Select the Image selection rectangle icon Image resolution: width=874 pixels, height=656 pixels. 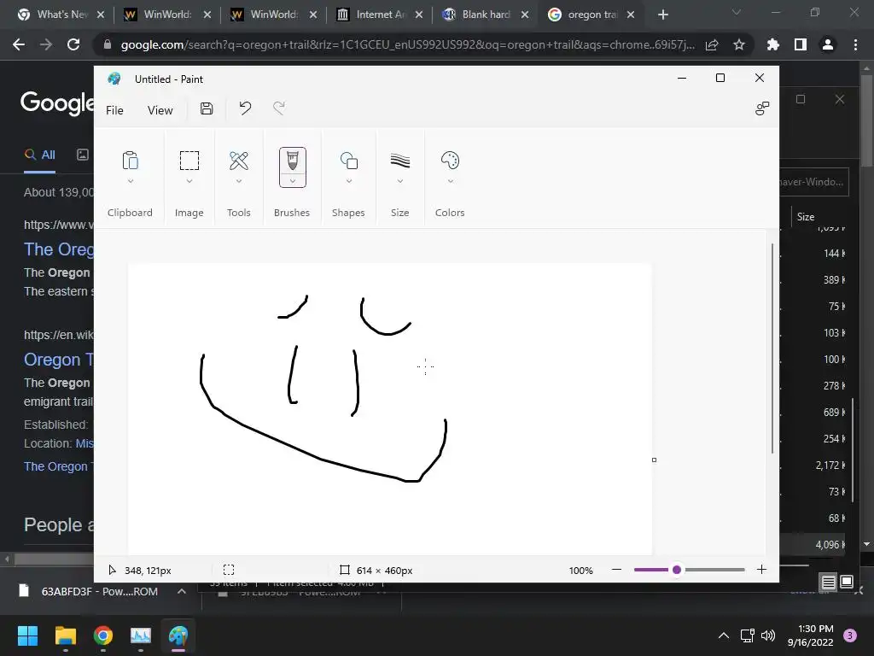pos(189,161)
